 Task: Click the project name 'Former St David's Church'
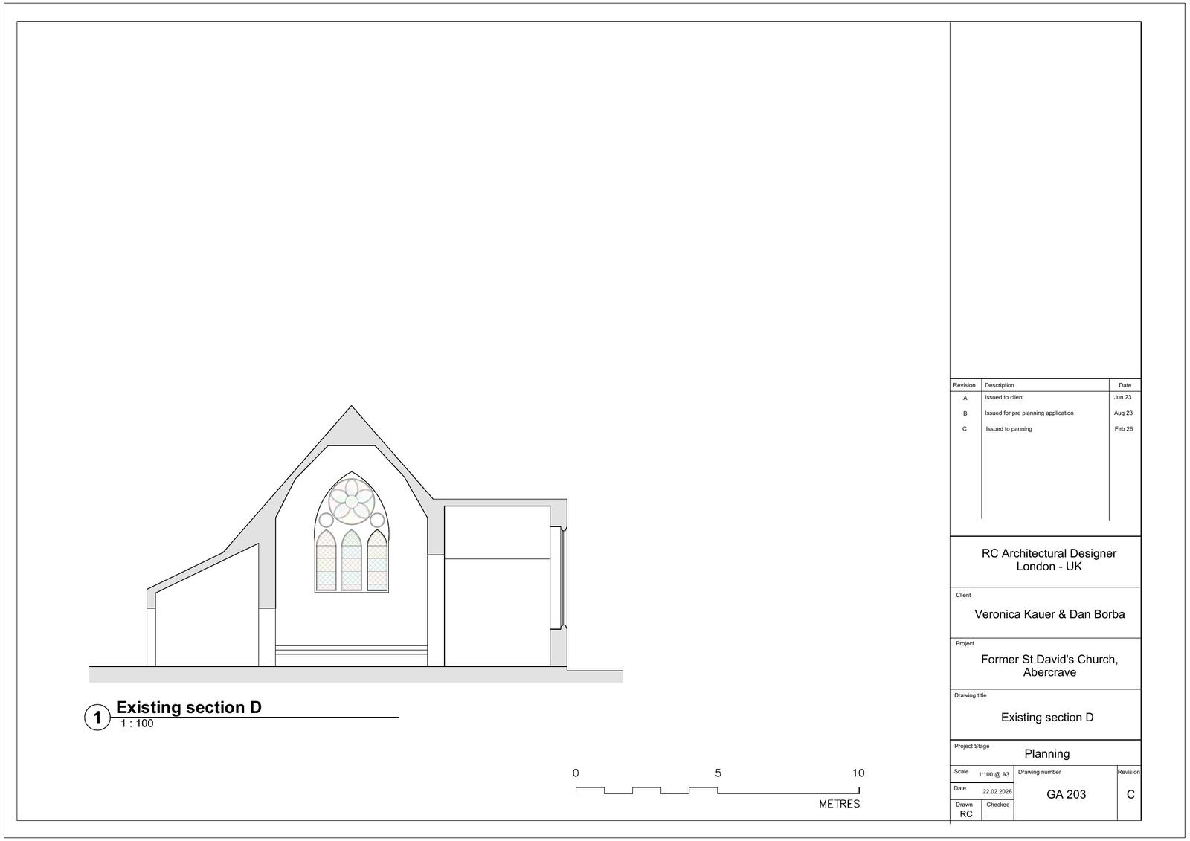tap(1049, 660)
